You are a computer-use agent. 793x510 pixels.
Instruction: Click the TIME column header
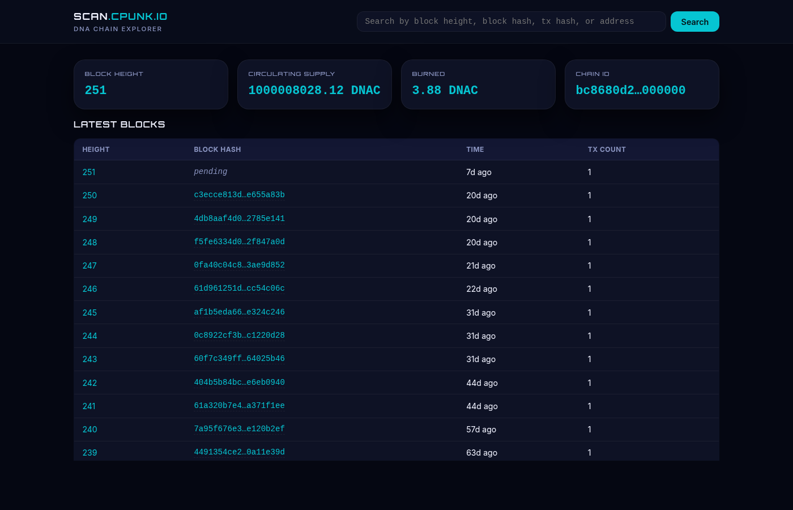(x=475, y=150)
